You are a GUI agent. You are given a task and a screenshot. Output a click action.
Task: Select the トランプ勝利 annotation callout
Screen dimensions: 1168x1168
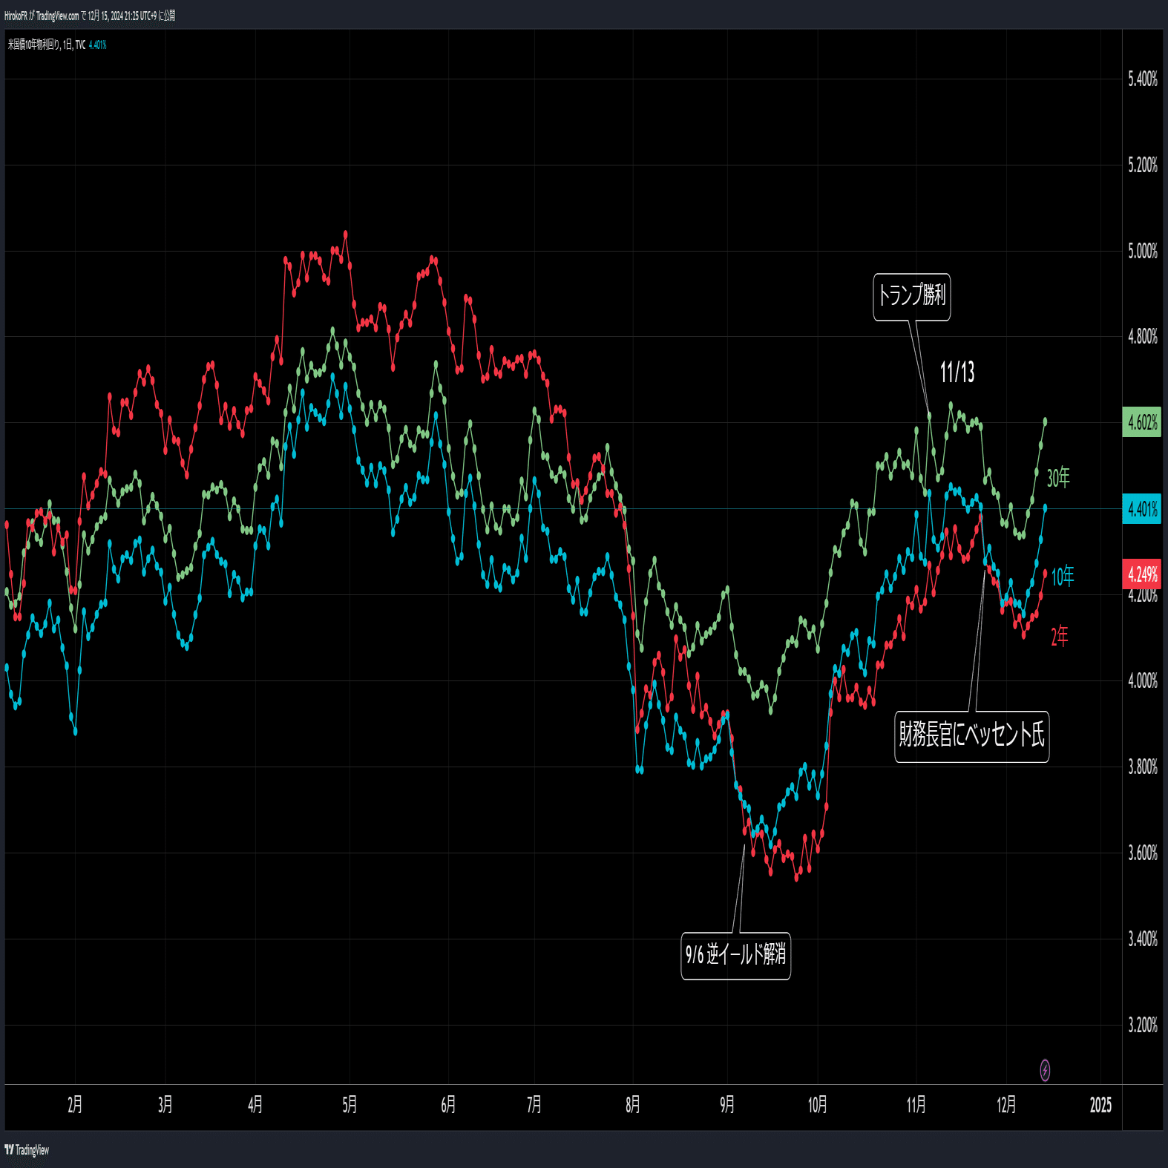click(x=912, y=296)
